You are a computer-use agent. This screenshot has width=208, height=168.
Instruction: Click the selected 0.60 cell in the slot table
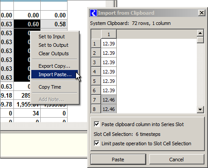pos(27,24)
